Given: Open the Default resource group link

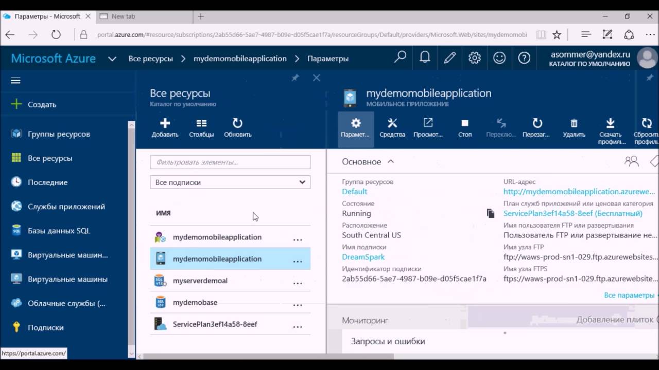Looking at the screenshot, I should [355, 192].
